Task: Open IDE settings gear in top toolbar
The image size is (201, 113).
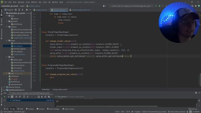Action: pyautogui.click(x=196, y=6)
